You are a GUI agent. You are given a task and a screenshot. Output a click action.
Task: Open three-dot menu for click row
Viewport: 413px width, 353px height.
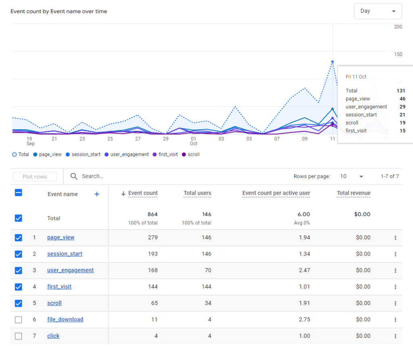tap(395, 336)
